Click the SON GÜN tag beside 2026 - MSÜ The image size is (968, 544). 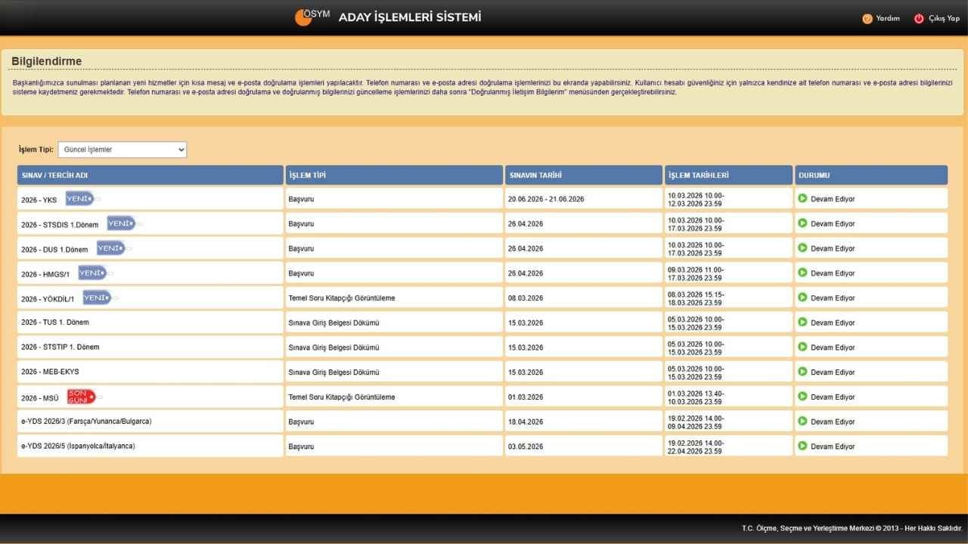[81, 397]
